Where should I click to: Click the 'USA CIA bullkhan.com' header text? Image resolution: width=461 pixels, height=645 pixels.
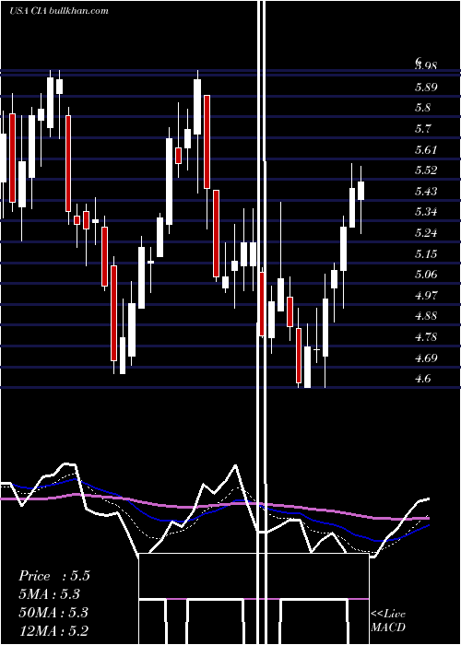tap(59, 11)
